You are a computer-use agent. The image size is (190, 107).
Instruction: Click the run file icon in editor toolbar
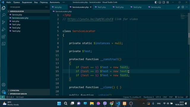click(179, 7)
